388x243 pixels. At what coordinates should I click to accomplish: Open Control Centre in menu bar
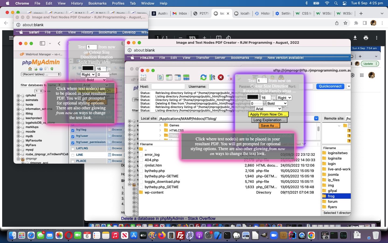coord(345,3)
